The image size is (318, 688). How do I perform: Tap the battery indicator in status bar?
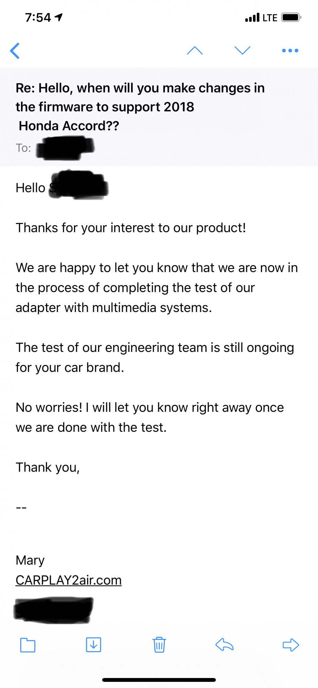(291, 17)
